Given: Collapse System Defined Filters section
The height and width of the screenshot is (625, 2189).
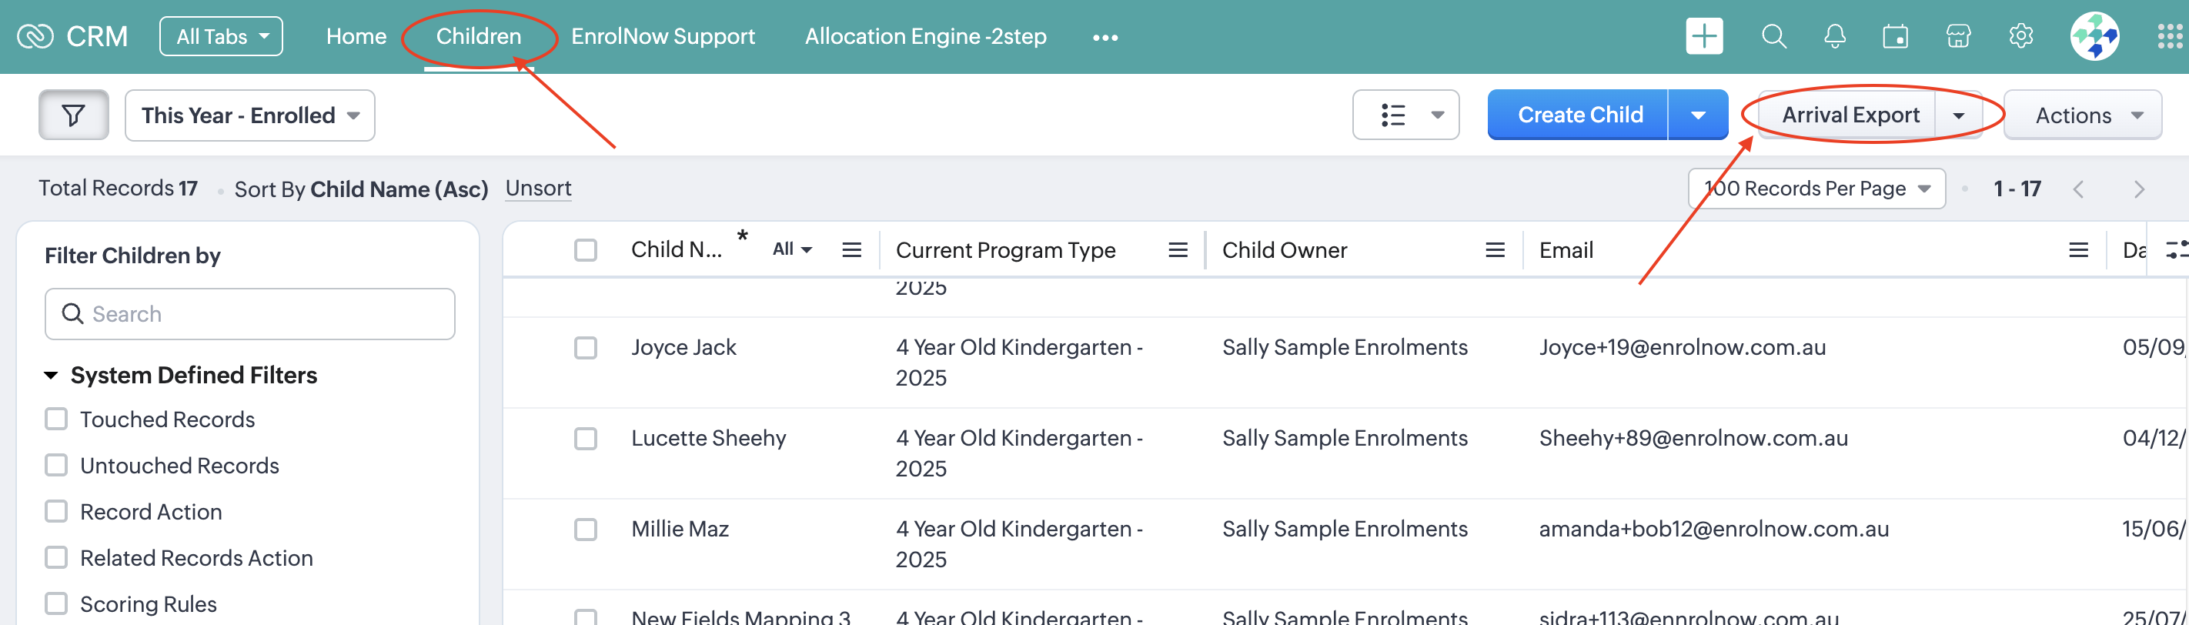Looking at the screenshot, I should pyautogui.click(x=51, y=375).
